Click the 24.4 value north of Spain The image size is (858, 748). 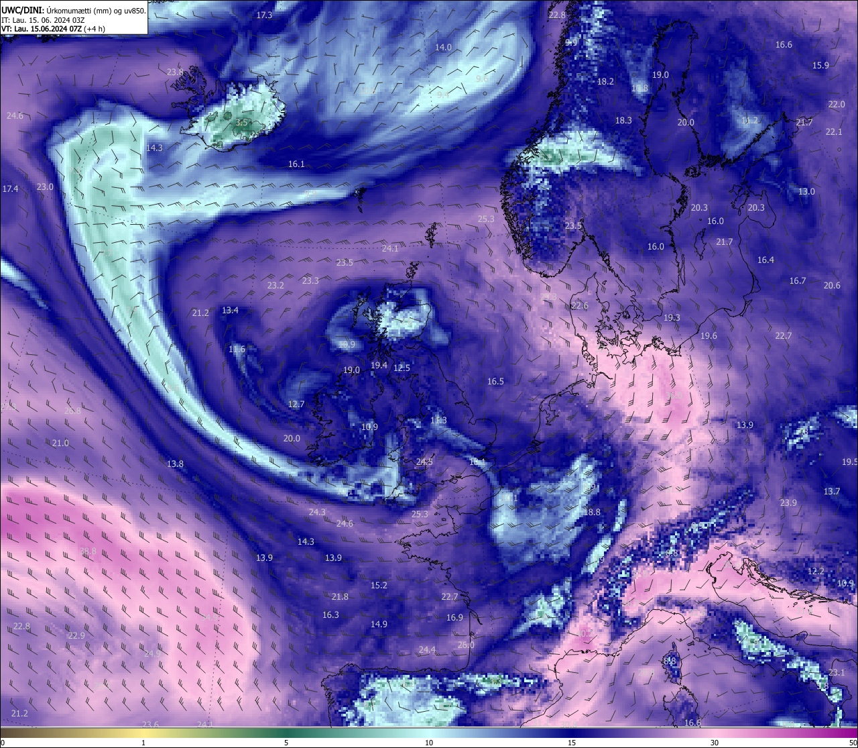(427, 649)
